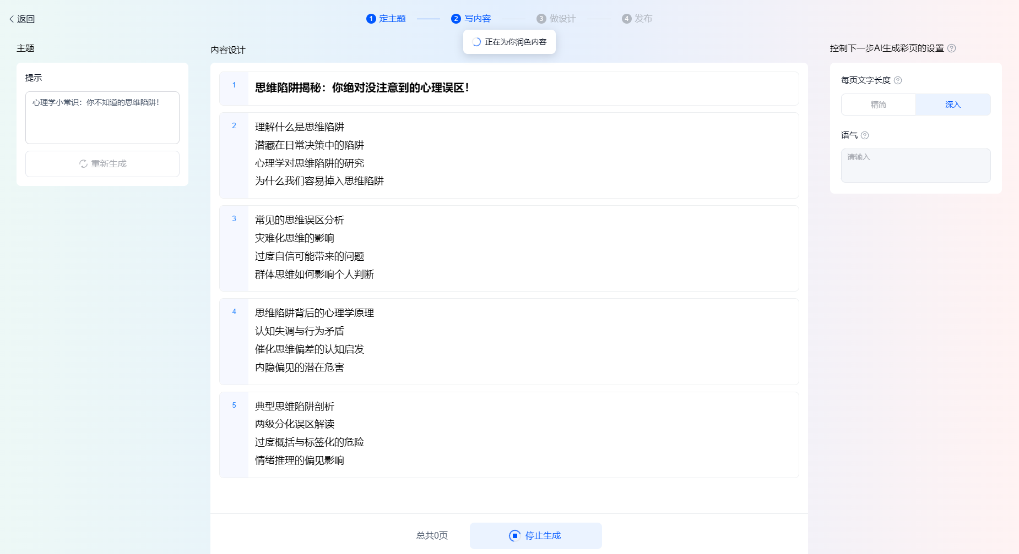Click page number 3 on the card

234,219
